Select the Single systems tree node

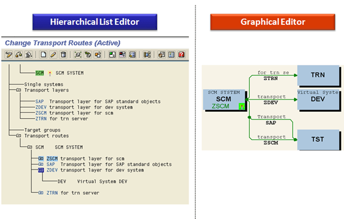(x=44, y=84)
